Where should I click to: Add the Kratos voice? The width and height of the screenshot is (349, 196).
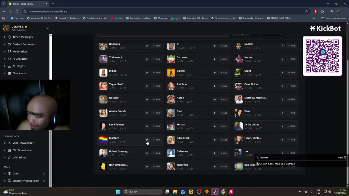click(x=291, y=59)
